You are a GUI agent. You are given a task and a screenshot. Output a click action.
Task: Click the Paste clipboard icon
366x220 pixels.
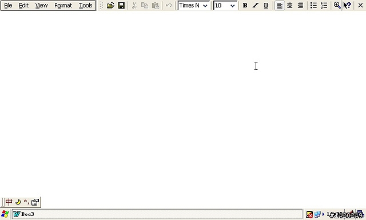(x=156, y=5)
